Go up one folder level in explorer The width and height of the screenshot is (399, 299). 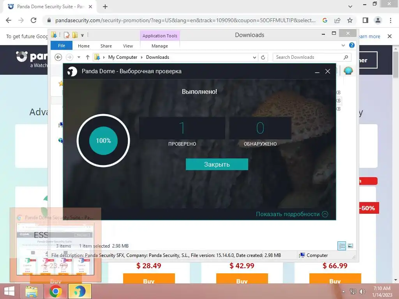88,57
